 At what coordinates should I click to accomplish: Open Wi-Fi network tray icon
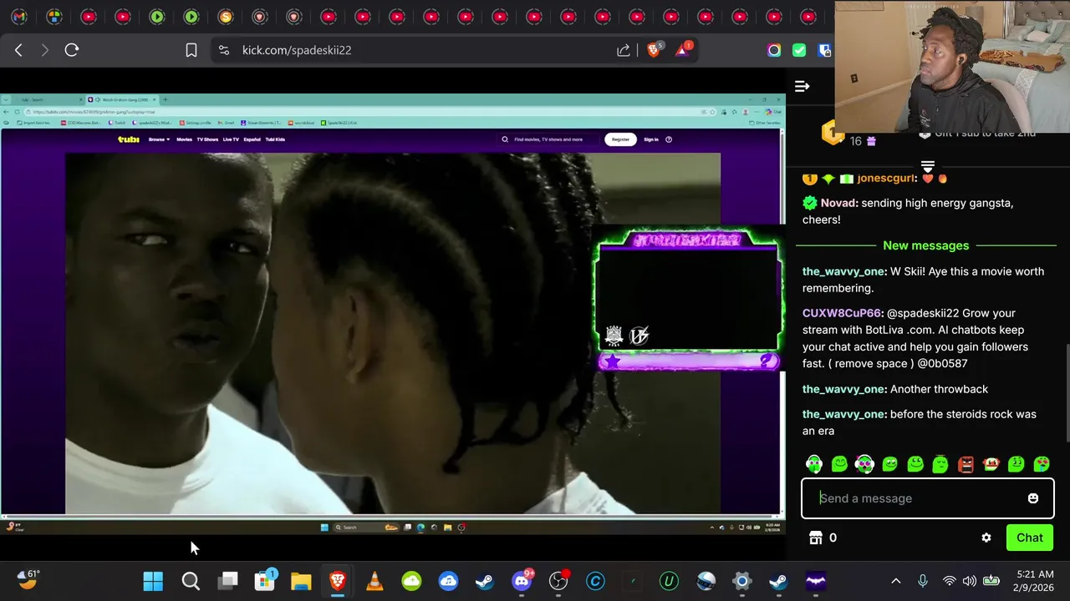point(949,581)
